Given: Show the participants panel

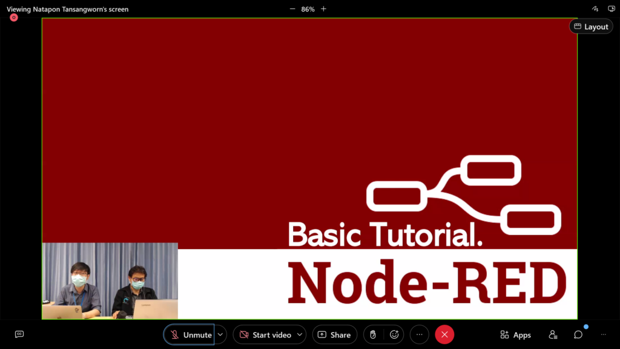Looking at the screenshot, I should click(x=553, y=334).
